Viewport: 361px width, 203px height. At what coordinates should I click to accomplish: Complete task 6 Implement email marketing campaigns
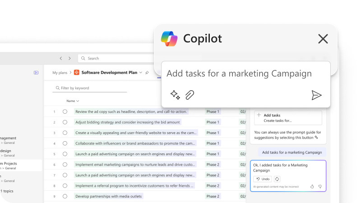[65, 165]
